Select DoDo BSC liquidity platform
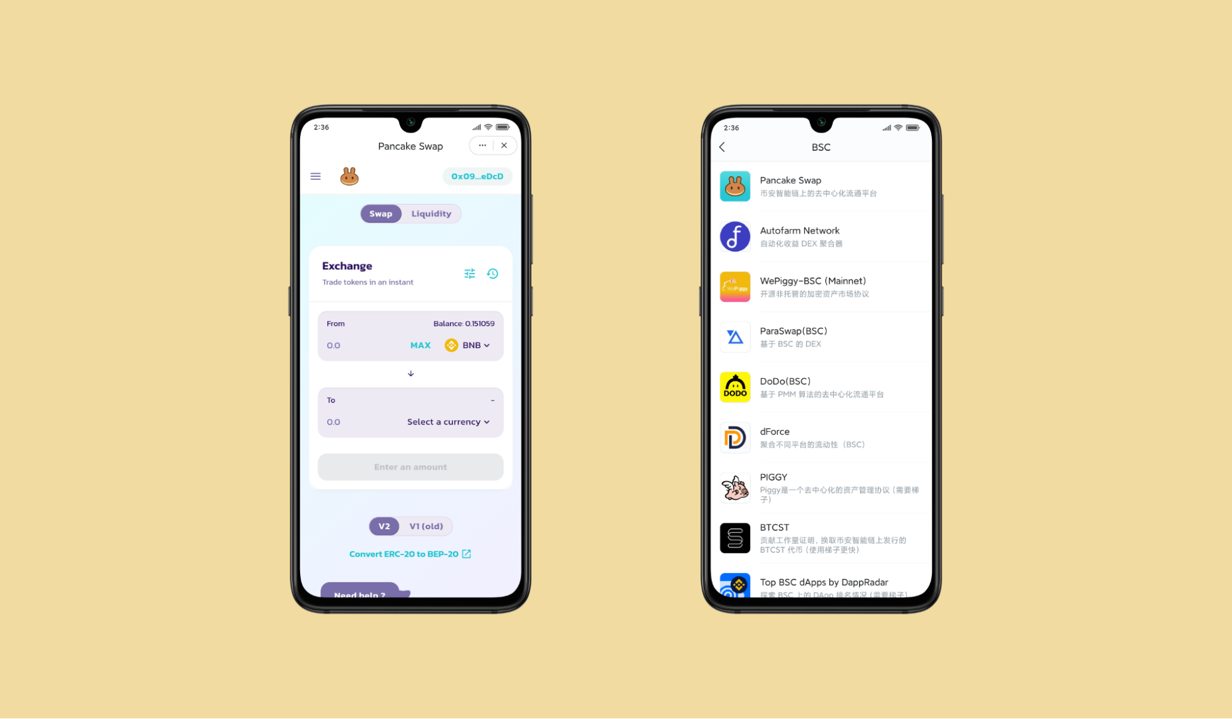This screenshot has width=1232, height=719. (818, 387)
